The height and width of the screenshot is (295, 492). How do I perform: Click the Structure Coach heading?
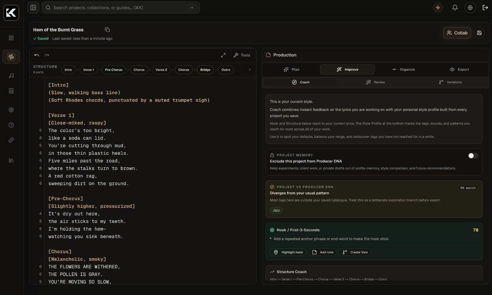click(x=292, y=272)
